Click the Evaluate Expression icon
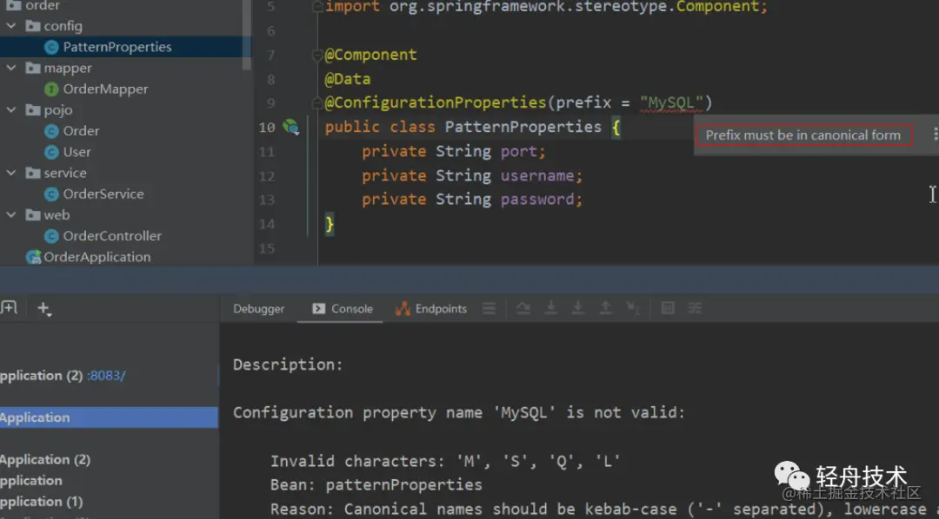The image size is (939, 519). pos(668,308)
